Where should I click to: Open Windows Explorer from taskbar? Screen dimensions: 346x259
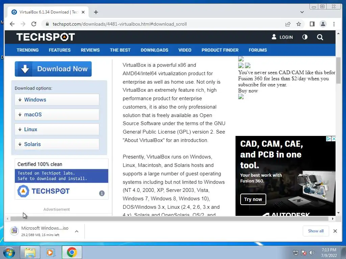(x=30, y=252)
